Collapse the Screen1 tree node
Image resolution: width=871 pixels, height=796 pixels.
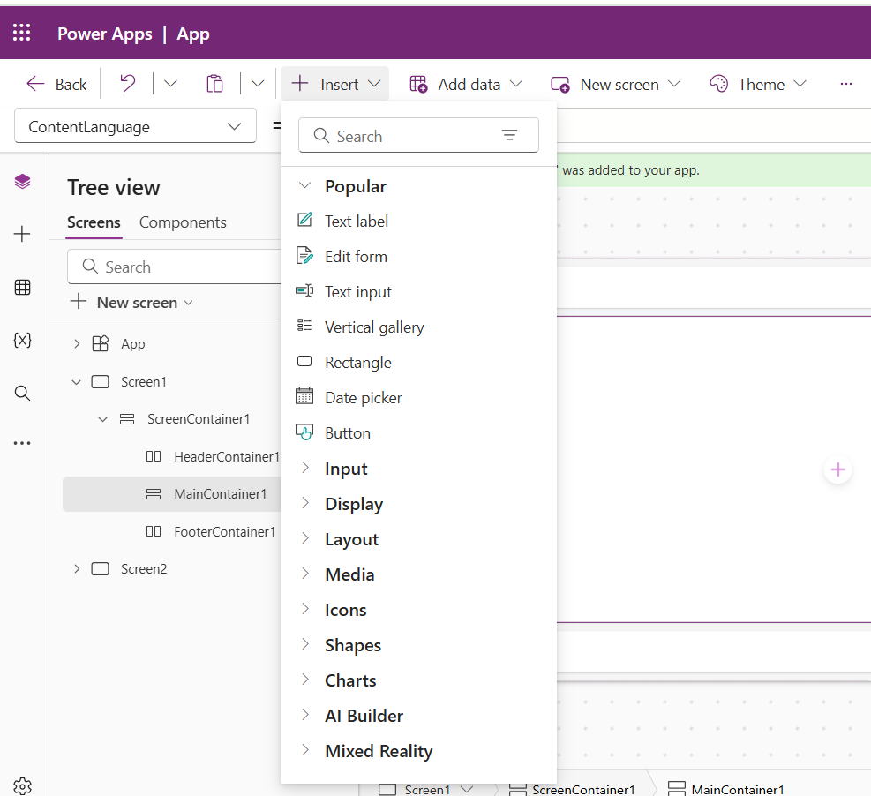77,381
